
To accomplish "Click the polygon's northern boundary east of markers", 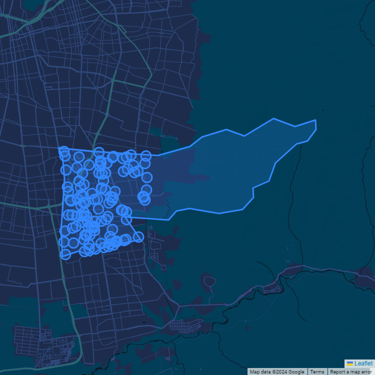I will [175, 150].
